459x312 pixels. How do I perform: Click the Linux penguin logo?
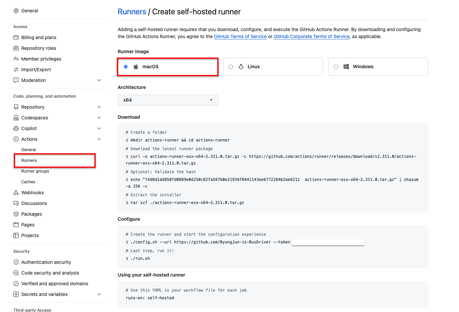click(241, 67)
